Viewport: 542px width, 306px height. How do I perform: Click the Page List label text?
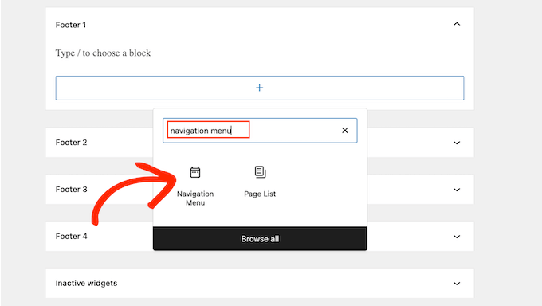[260, 194]
